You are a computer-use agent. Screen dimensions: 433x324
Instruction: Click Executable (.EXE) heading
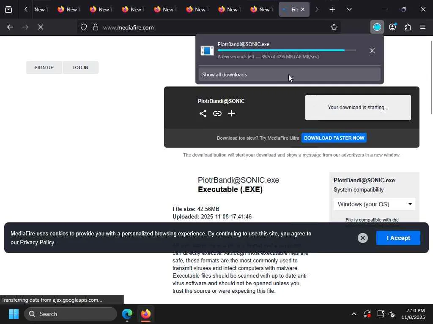pyautogui.click(x=230, y=189)
